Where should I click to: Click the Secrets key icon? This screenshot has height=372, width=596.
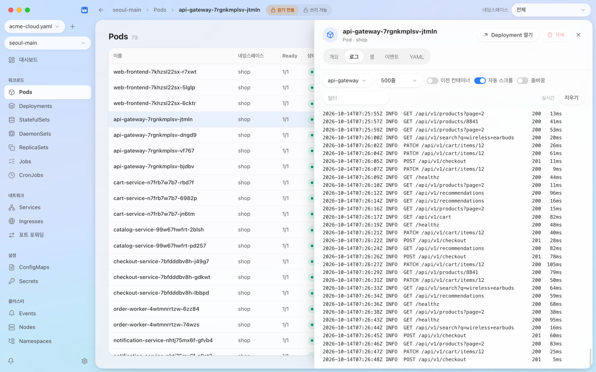12,281
